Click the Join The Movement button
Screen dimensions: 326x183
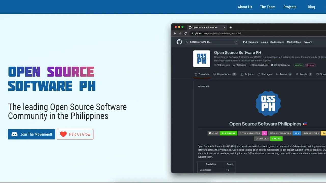[31, 134]
